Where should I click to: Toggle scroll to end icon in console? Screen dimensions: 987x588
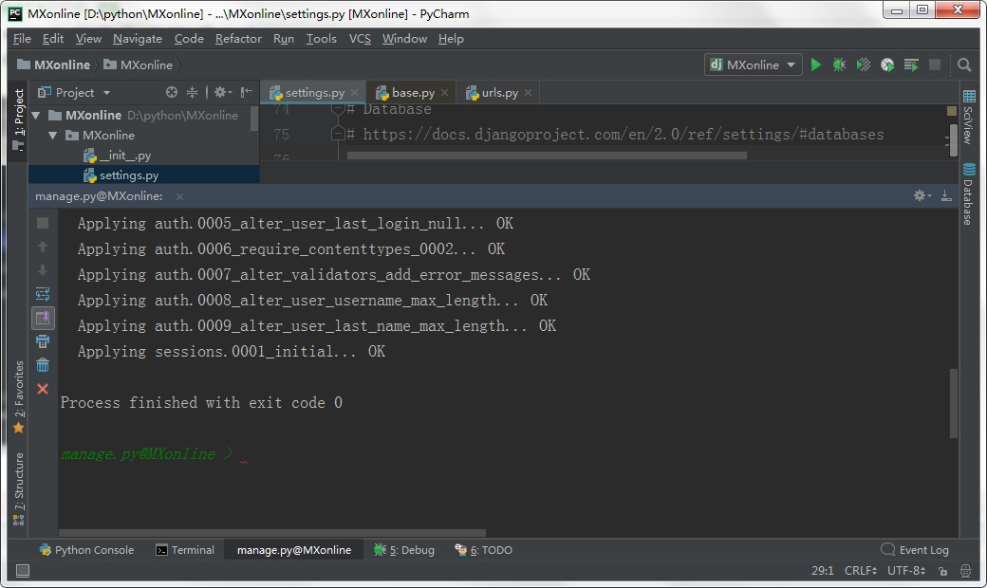(43, 319)
